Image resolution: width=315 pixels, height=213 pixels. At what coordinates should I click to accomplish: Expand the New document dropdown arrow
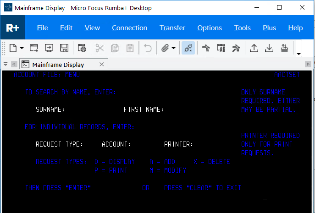(x=22, y=48)
